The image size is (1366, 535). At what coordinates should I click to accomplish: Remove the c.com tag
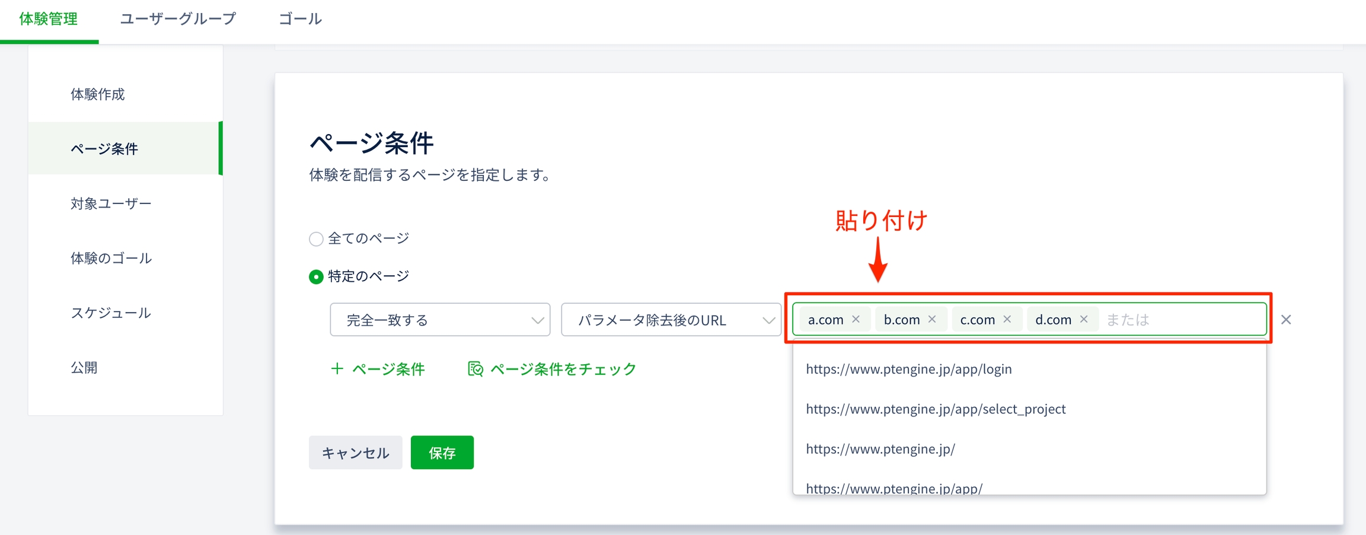1007,319
